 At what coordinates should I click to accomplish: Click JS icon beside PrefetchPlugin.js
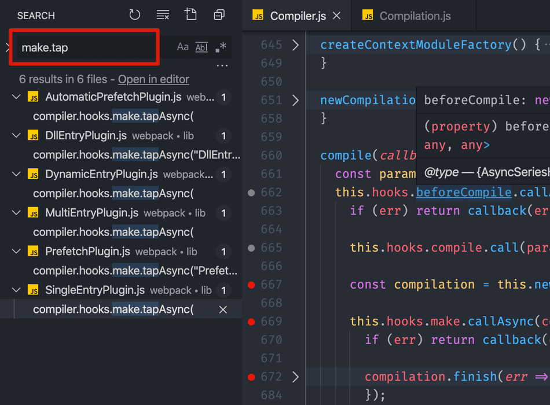[x=34, y=252]
